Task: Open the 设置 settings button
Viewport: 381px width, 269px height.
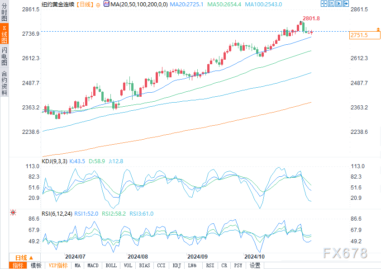Action: point(255,265)
